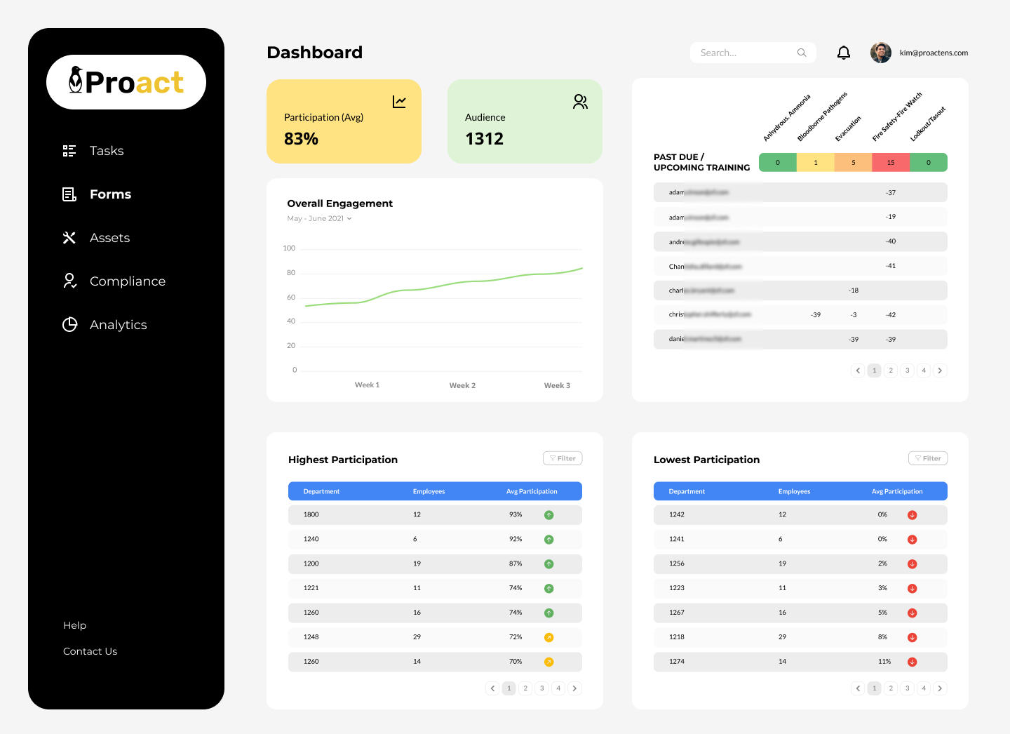Click the Assets wrench icon
The height and width of the screenshot is (734, 1010).
click(x=69, y=238)
